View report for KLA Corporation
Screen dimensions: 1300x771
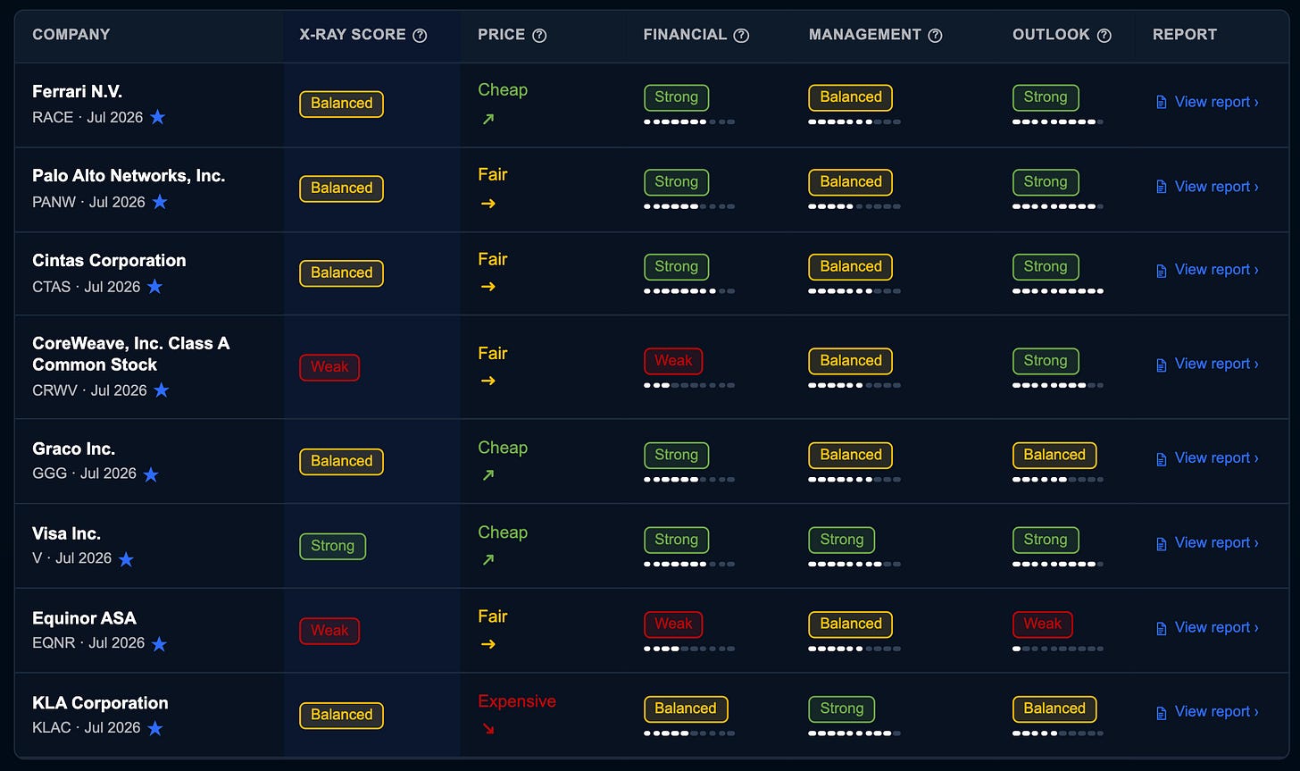point(1207,711)
